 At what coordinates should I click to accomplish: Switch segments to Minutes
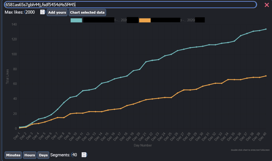click(x=13, y=155)
